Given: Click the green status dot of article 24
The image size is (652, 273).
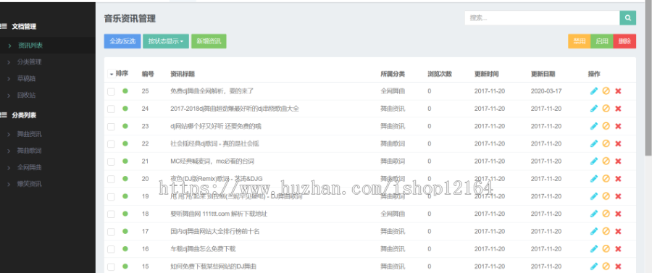Looking at the screenshot, I should (125, 109).
